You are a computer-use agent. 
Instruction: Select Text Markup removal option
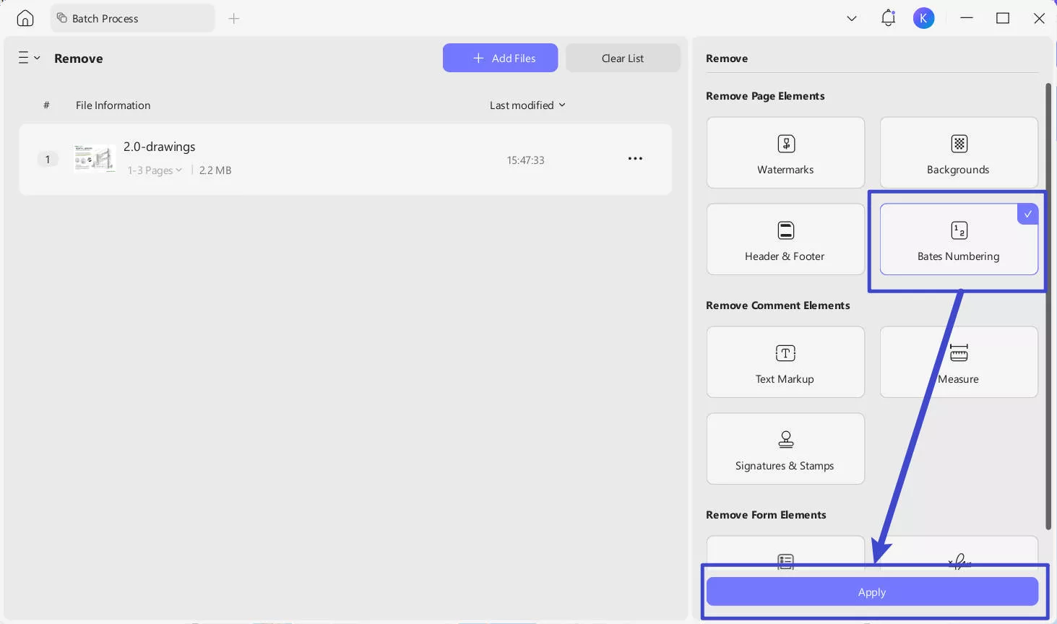785,362
